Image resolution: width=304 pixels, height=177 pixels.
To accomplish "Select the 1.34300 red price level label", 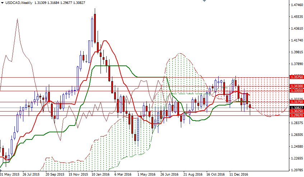I will point(296,86).
